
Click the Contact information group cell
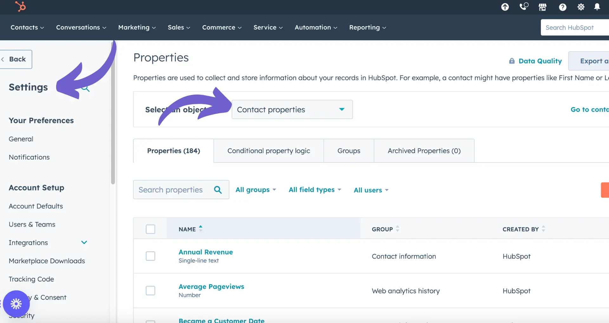pos(404,256)
